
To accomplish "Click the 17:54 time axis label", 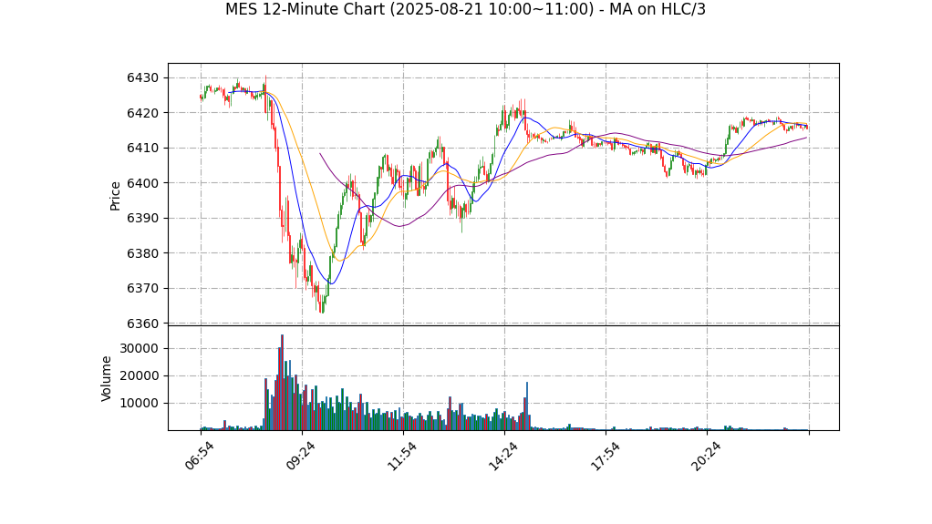I will tap(605, 457).
